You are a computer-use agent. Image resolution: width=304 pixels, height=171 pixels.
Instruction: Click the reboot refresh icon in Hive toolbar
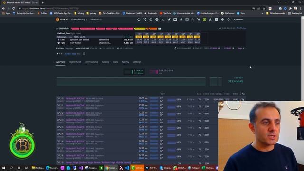point(151,19)
